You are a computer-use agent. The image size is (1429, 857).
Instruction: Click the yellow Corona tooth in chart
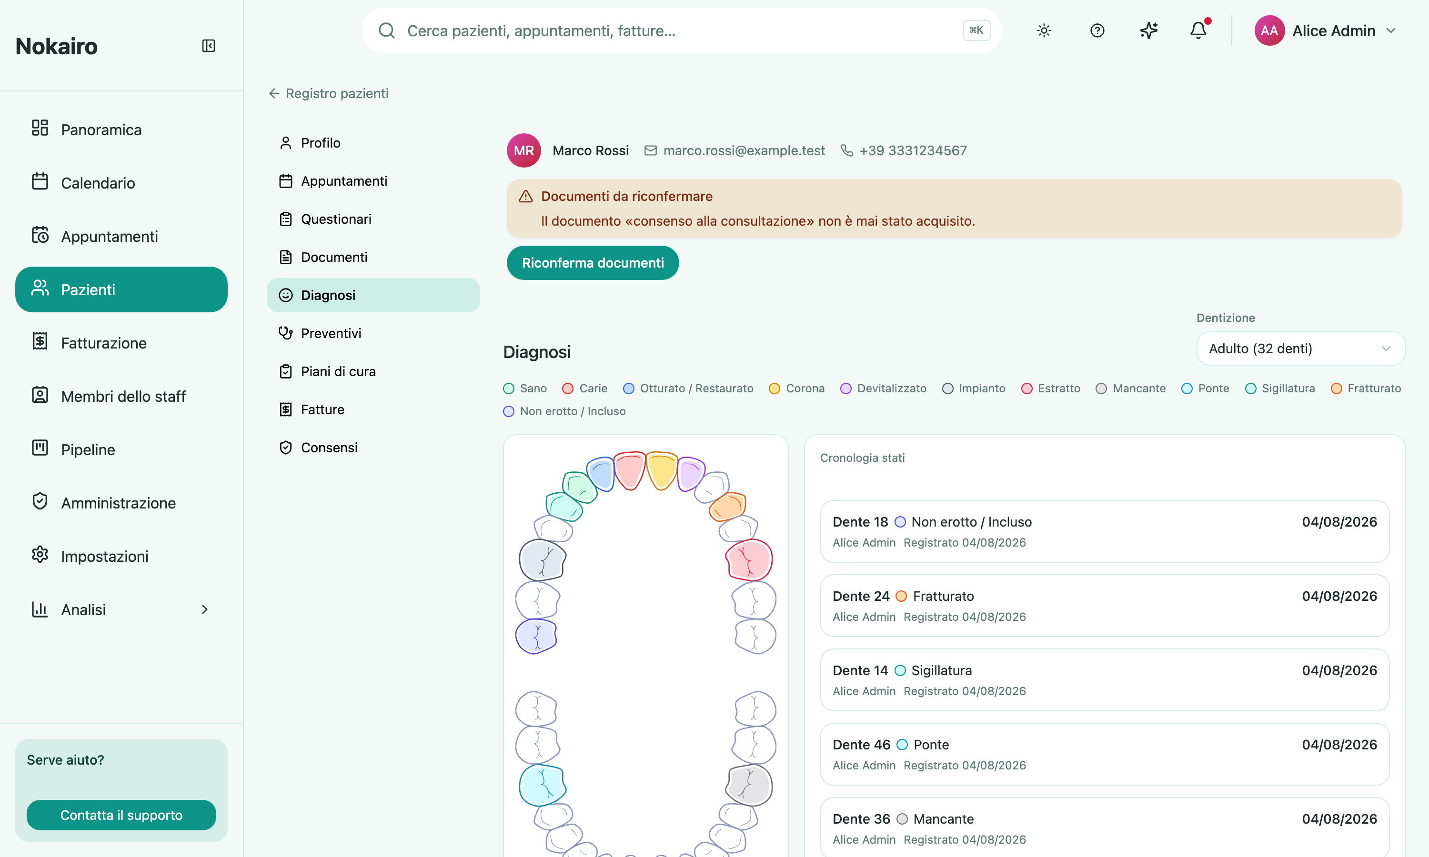(661, 470)
